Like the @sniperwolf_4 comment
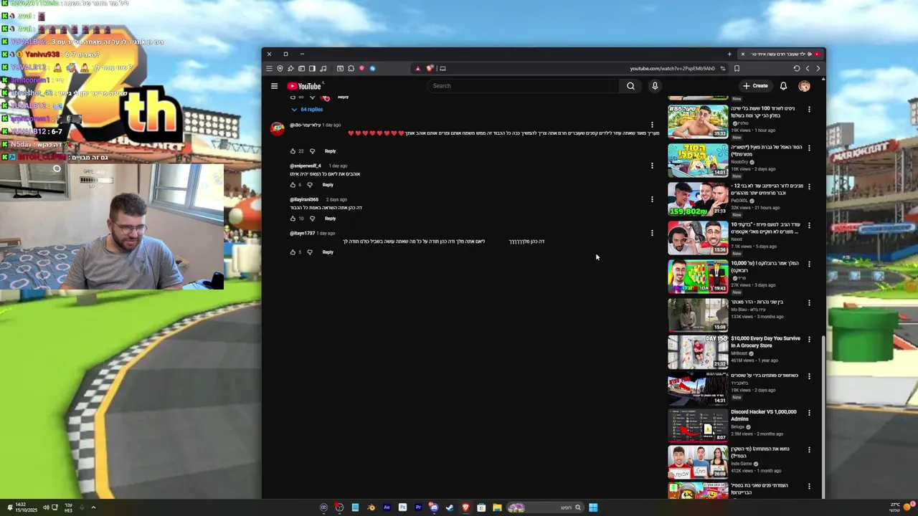This screenshot has width=918, height=516. coord(293,185)
